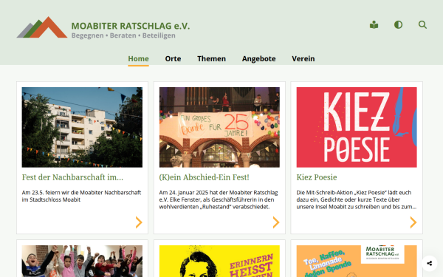443x277 pixels.
Task: Select the Home menu item
Action: point(139,59)
